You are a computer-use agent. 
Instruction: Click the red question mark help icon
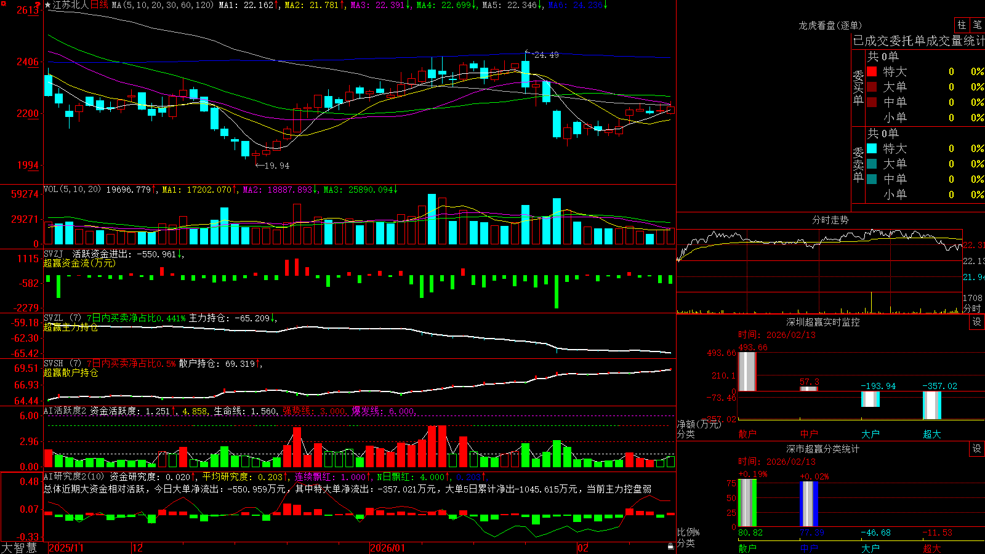[38, 6]
